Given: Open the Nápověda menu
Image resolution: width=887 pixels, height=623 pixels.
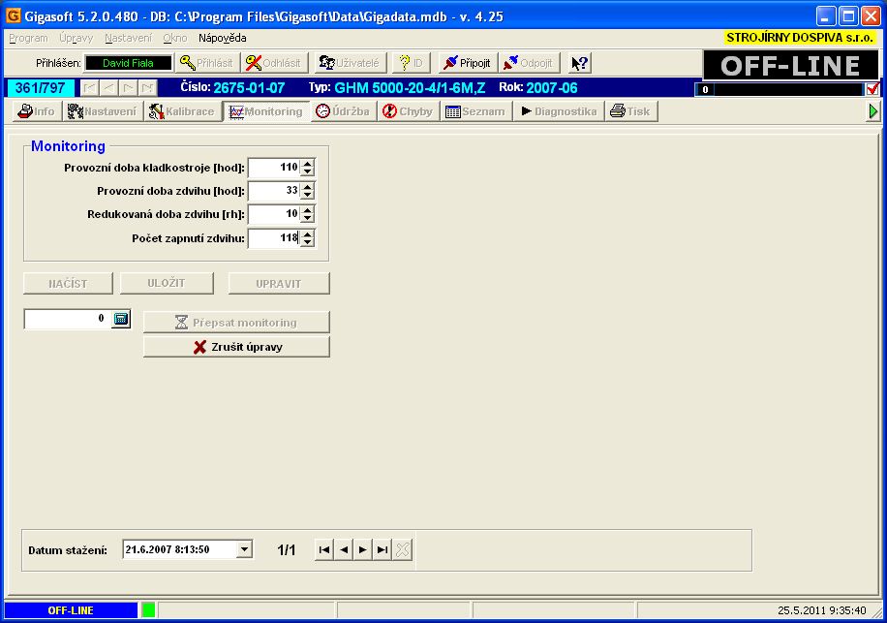Looking at the screenshot, I should point(222,38).
